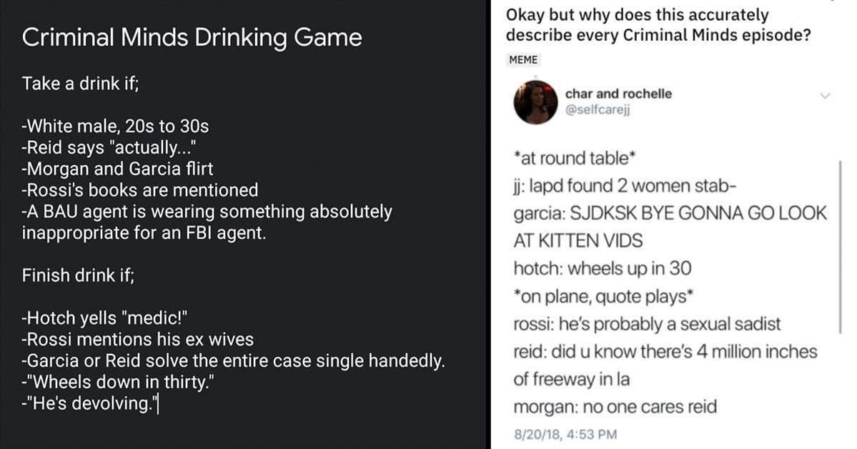This screenshot has height=449, width=857.
Task: Open the 8/20/18, 4:53 PM timestamp
Action: [x=565, y=434]
